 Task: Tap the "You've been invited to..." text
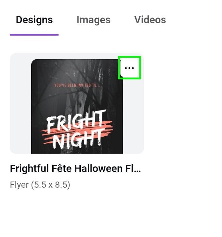click(77, 85)
